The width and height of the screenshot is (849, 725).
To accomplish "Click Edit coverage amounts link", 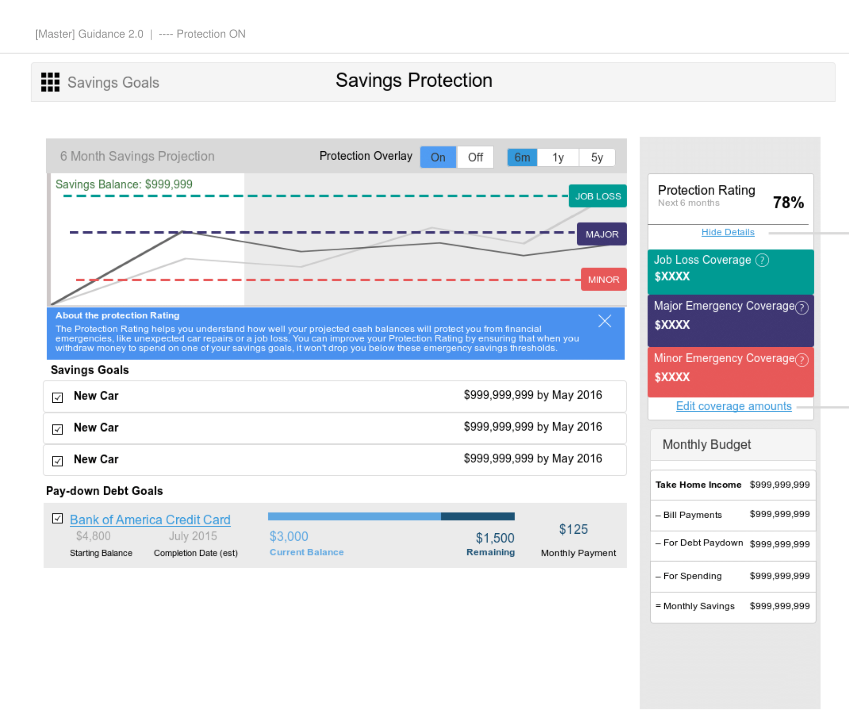I will tap(734, 406).
